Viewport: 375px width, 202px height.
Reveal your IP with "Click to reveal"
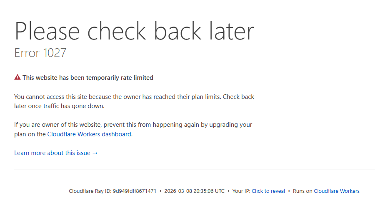(268, 191)
